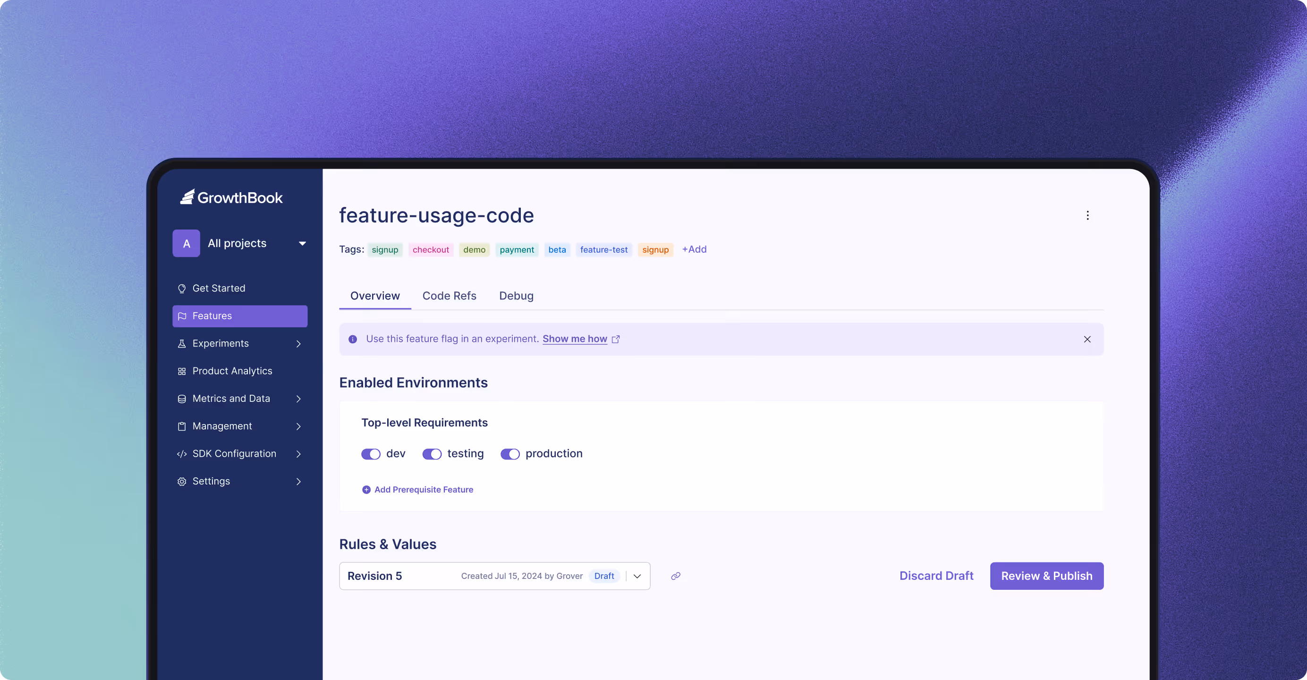Click the Experiments flask icon
The width and height of the screenshot is (1307, 680).
tap(182, 344)
